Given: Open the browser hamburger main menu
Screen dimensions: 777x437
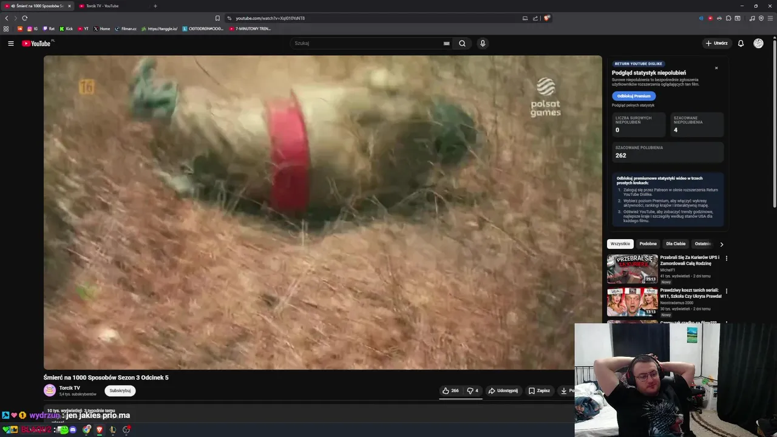Looking at the screenshot, I should (770, 18).
